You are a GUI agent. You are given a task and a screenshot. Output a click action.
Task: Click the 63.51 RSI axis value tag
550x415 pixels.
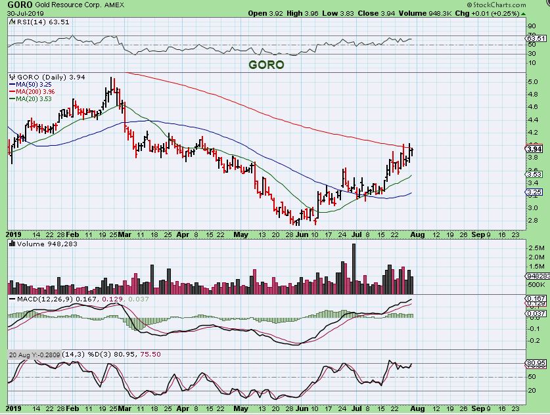pyautogui.click(x=536, y=38)
